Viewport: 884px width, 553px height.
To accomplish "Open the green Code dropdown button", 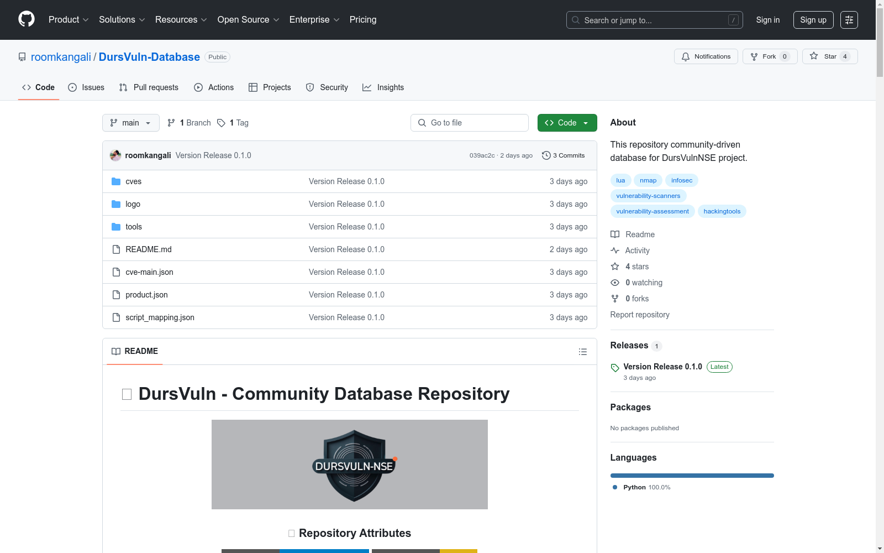I will click(x=567, y=123).
